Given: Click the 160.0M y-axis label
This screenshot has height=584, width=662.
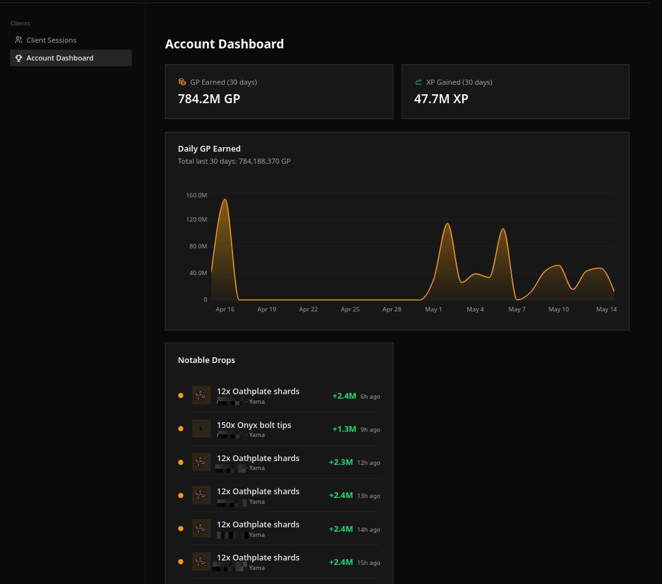Looking at the screenshot, I should click(196, 195).
